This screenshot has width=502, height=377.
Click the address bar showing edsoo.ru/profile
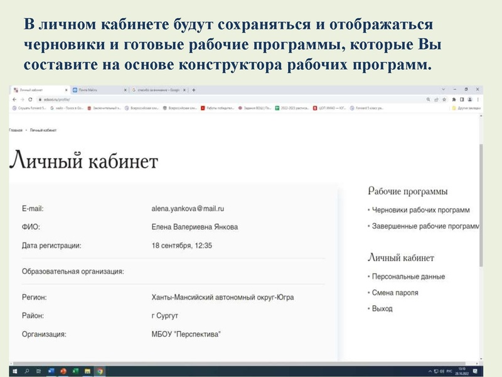tap(94, 99)
